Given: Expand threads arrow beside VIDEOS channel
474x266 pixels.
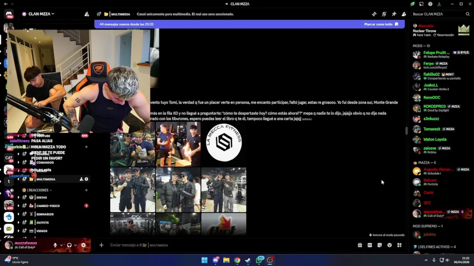Looking at the screenshot, I should 19,231.
